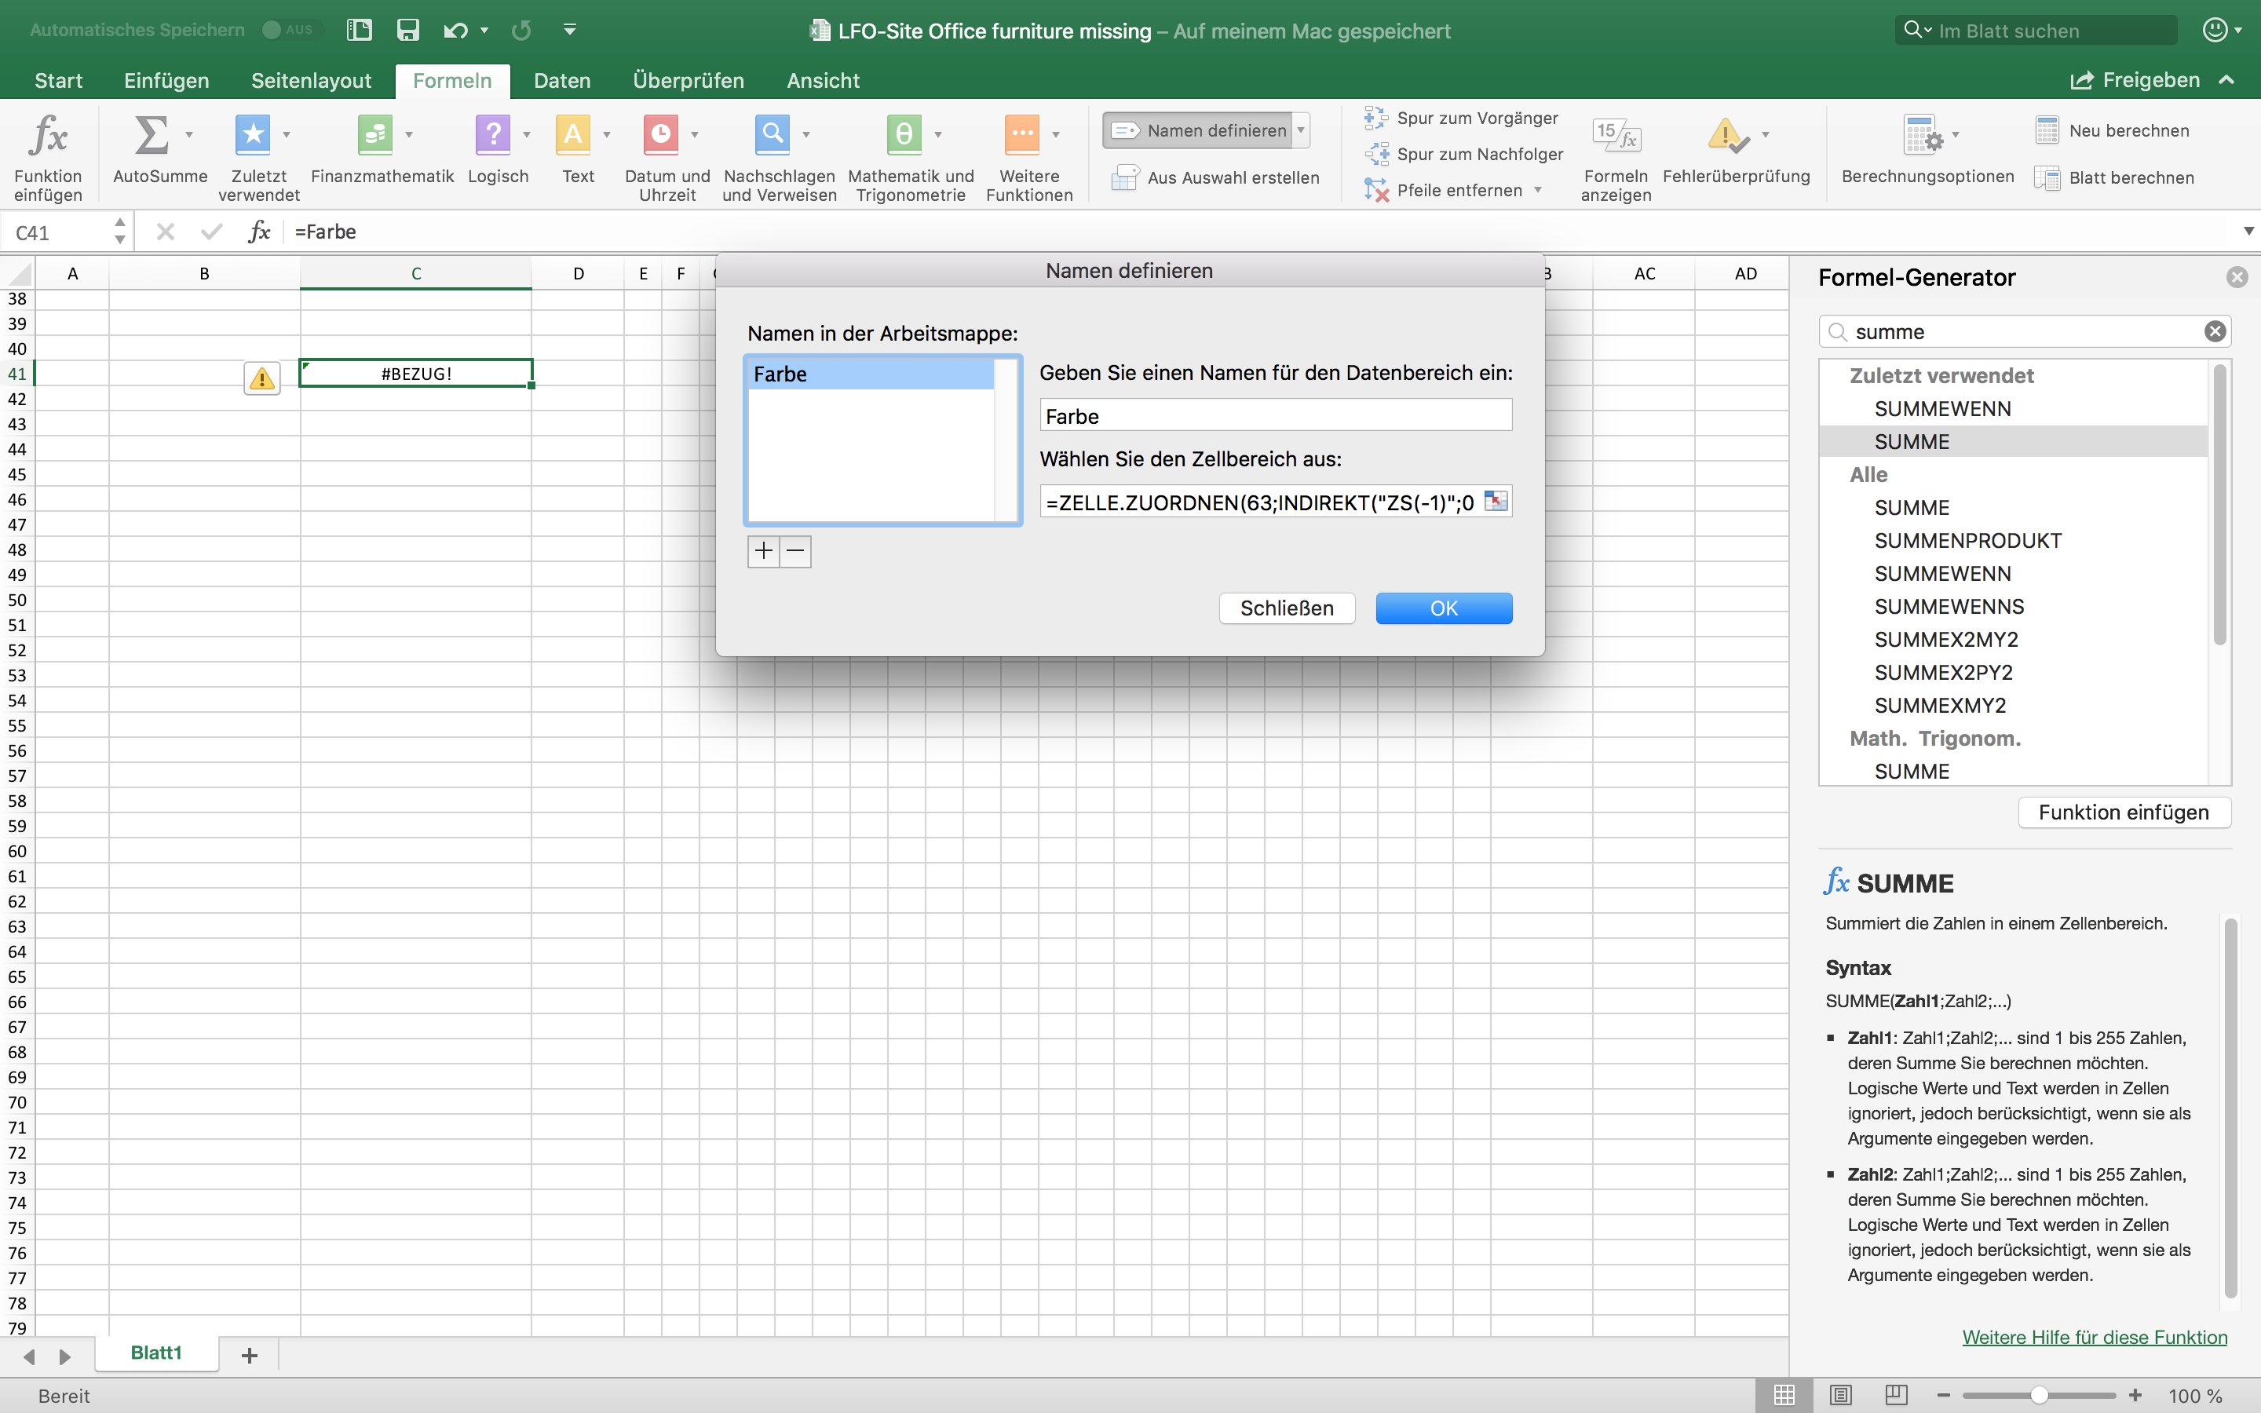Click Spur zum Nachfolger

point(1464,154)
